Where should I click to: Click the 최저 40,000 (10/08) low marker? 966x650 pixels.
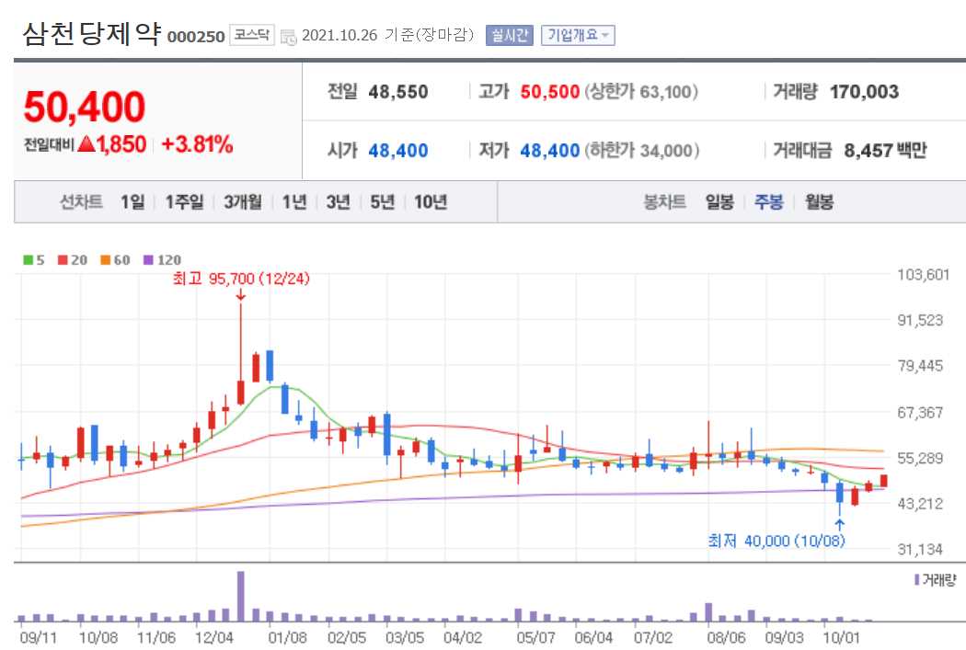click(x=776, y=541)
